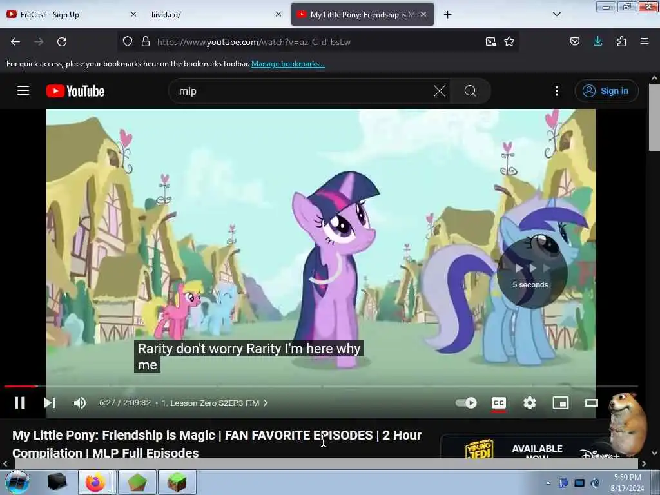660x495 pixels.
Task: Click the Manage bookmarks link
Action: point(288,64)
